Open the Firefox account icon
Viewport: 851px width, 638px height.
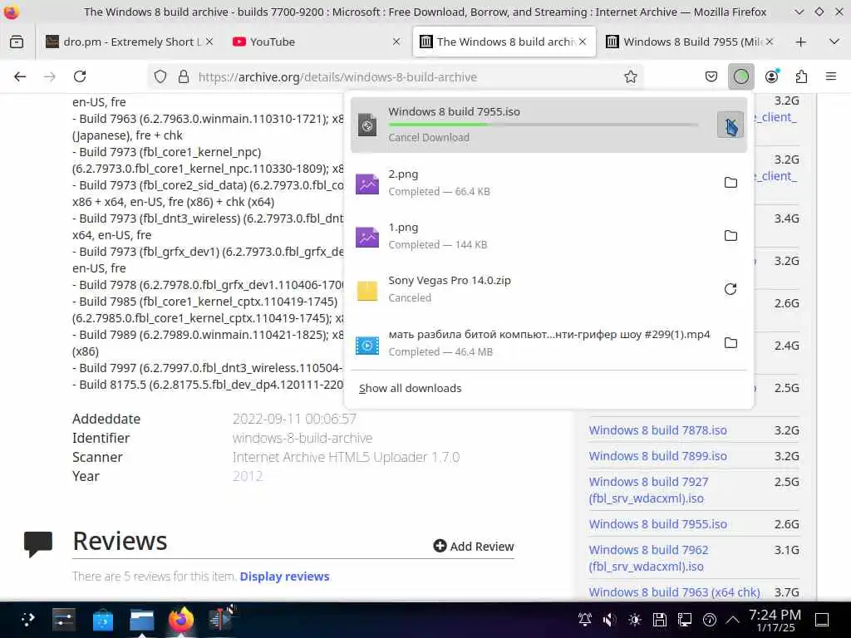click(x=772, y=76)
